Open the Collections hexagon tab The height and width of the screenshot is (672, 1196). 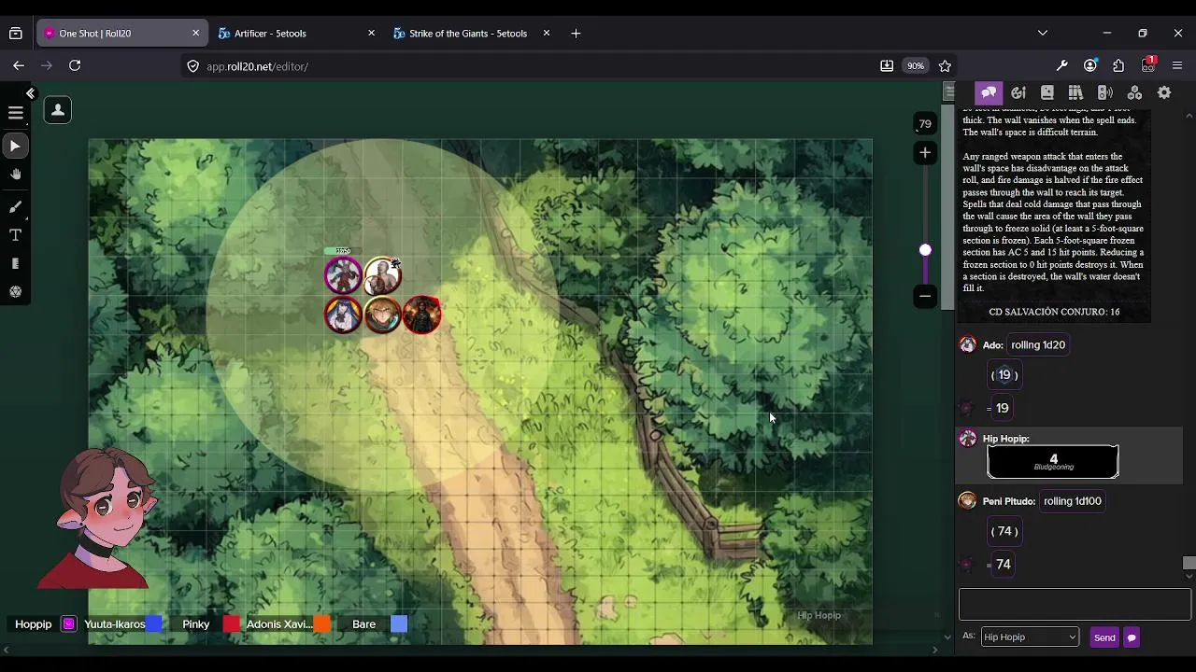(1134, 92)
